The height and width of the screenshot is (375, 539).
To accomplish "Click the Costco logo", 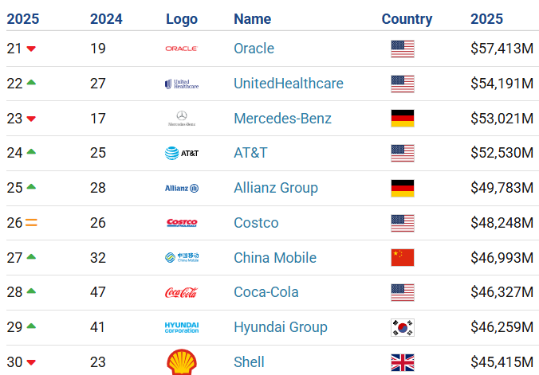I will [182, 223].
